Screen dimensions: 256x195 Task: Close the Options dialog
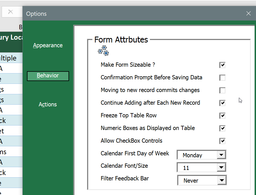248,14
